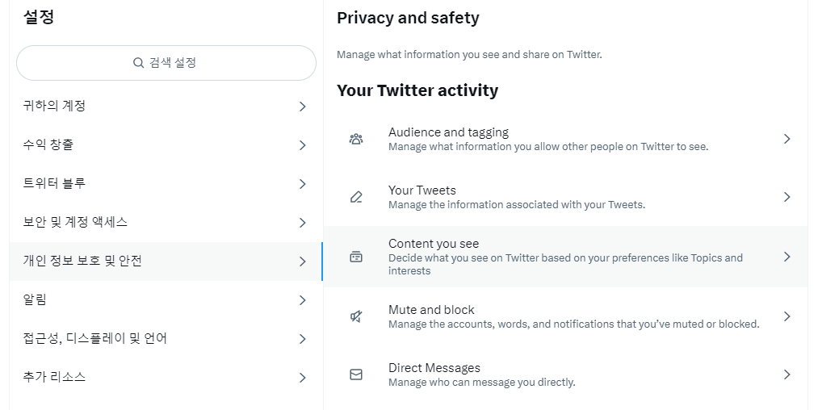Open 접근성, 디스플레이 및 언어 settings
The image size is (818, 410).
166,338
